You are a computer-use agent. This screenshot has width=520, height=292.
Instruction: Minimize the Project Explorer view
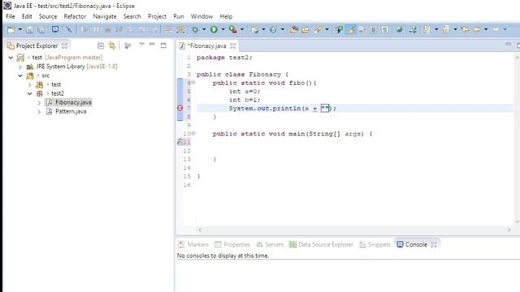coord(152,45)
